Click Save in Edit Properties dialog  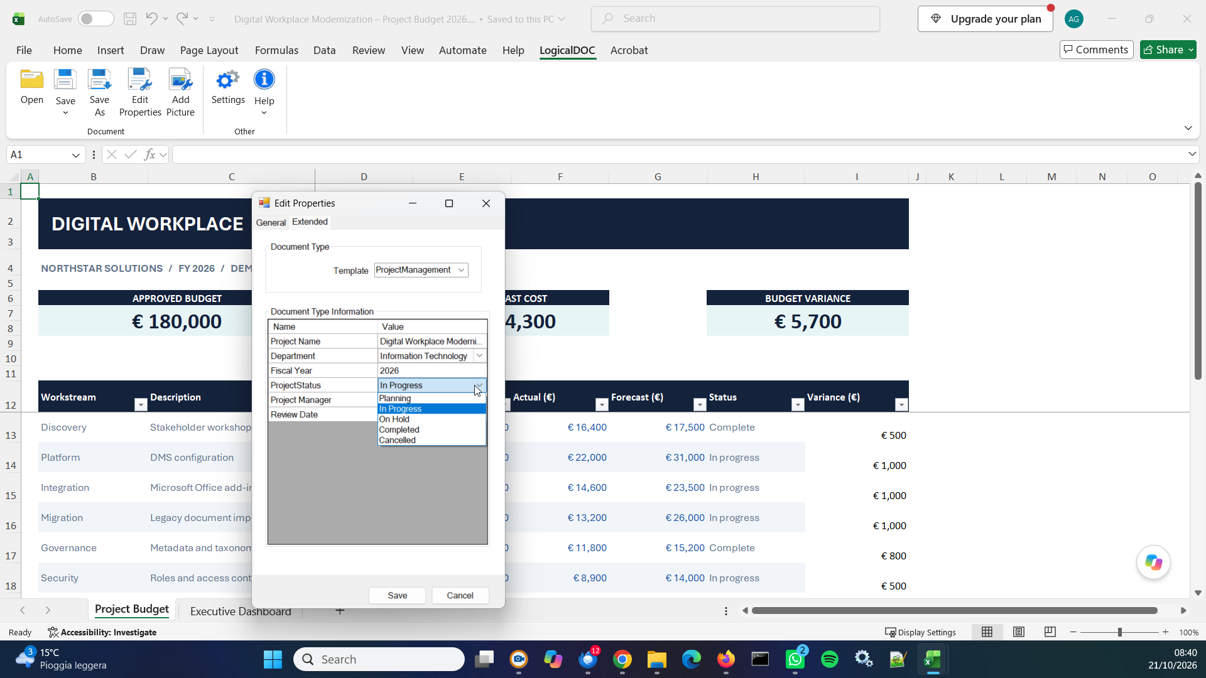(397, 595)
